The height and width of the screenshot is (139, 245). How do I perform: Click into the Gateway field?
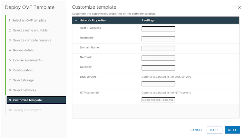tap(158, 68)
